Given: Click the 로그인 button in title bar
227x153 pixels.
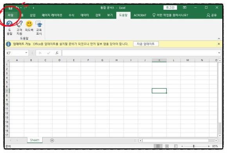Looking at the screenshot, I should coord(170,7).
